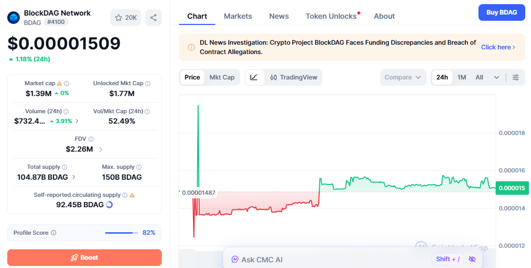Open the Compare dropdown
The height and width of the screenshot is (268, 531).
(403, 77)
